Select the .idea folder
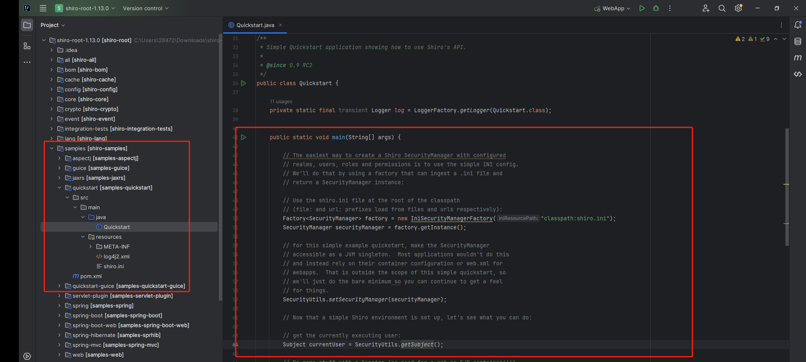Screen dimensions: 806x362 (x=129, y=50)
